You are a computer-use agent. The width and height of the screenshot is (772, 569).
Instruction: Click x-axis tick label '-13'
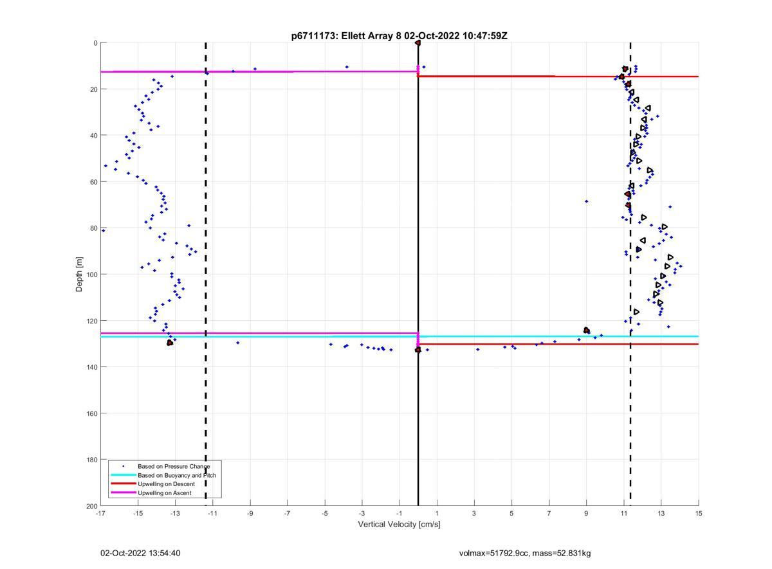[x=175, y=513]
